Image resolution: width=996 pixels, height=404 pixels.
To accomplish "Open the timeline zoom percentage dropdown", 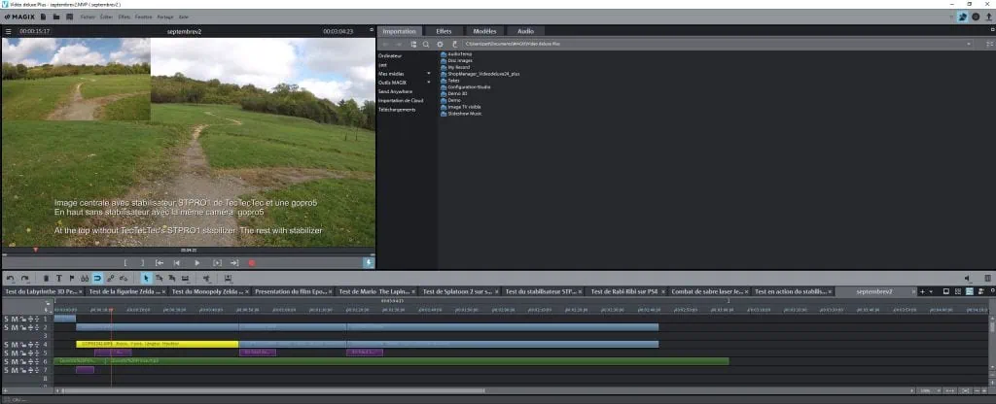I will (928, 390).
